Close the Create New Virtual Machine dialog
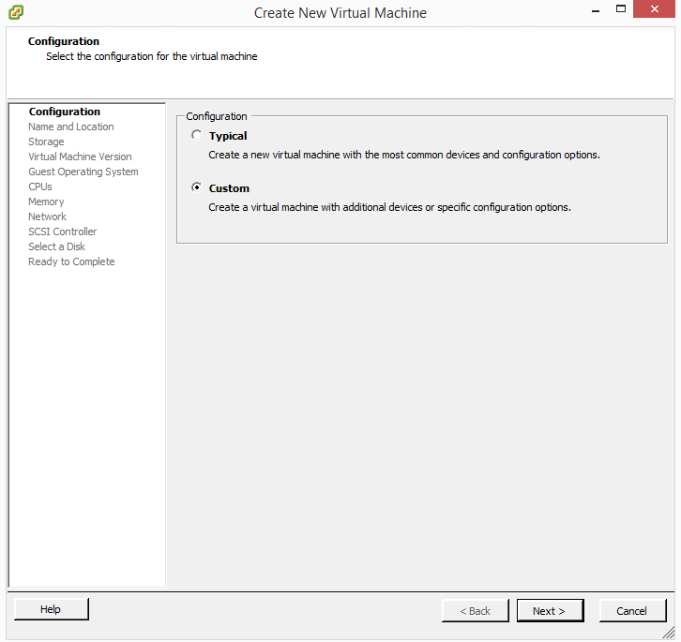The image size is (681, 642). (x=655, y=9)
